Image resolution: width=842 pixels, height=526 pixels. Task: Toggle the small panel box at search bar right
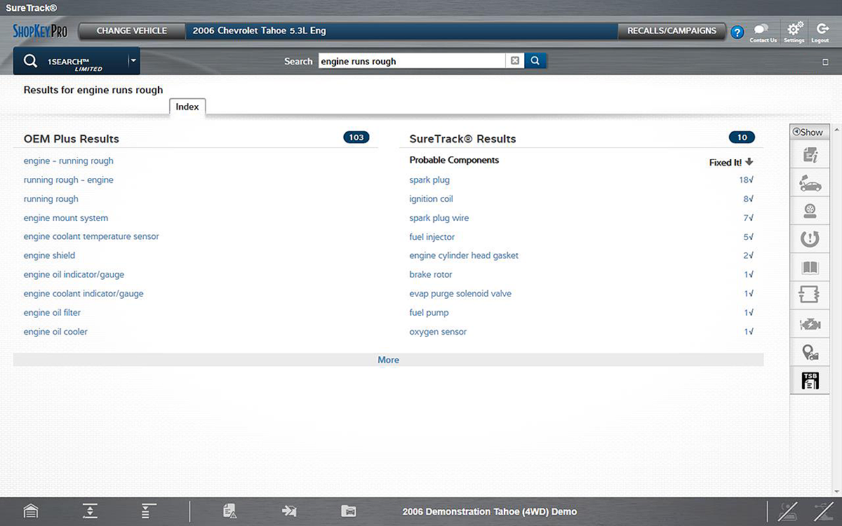(x=825, y=62)
